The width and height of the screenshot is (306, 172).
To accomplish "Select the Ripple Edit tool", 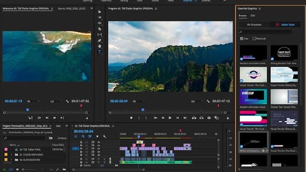I will (x=100, y=23).
